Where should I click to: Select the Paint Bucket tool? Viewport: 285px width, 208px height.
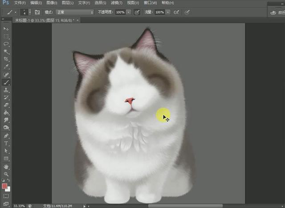pos(6,113)
